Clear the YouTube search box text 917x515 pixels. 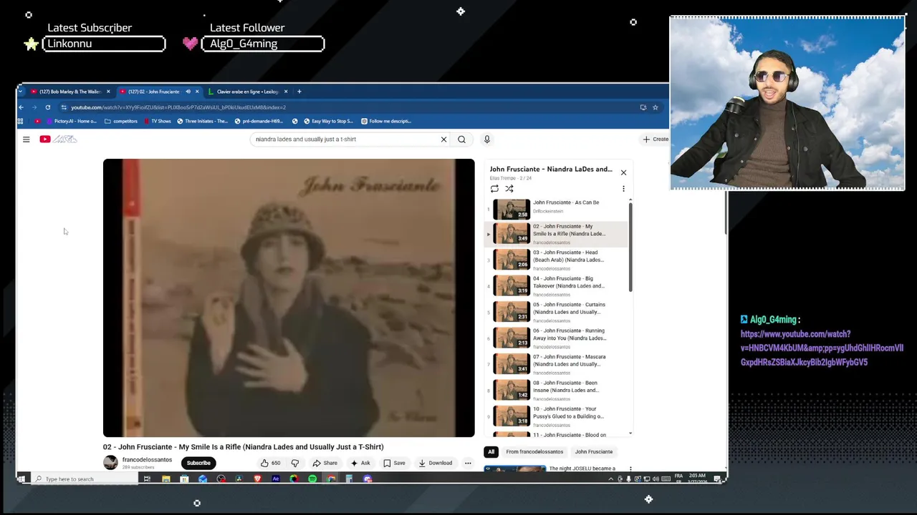tap(443, 139)
